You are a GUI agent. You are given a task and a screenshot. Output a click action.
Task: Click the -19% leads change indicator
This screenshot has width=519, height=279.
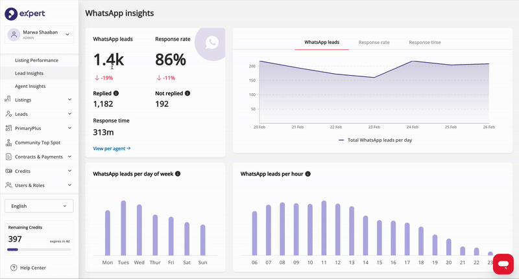pyautogui.click(x=104, y=78)
